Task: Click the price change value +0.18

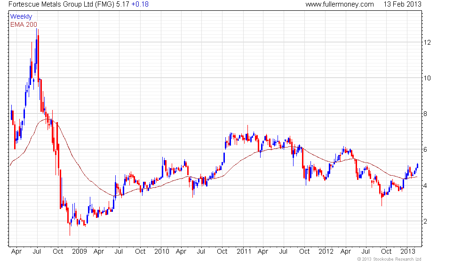Action: click(140, 4)
